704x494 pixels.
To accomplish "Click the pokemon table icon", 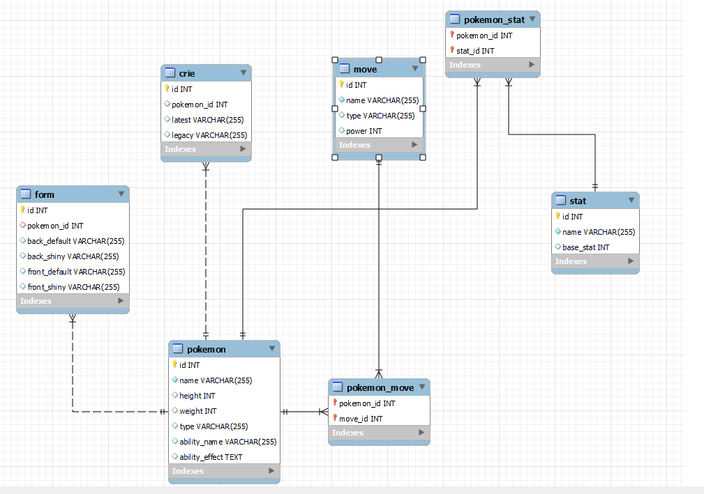I will (x=178, y=349).
